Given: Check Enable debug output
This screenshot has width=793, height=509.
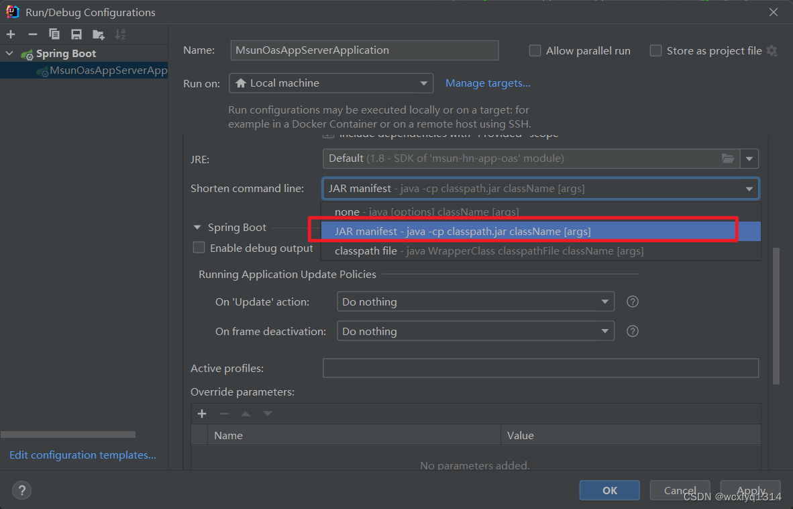Looking at the screenshot, I should (199, 247).
